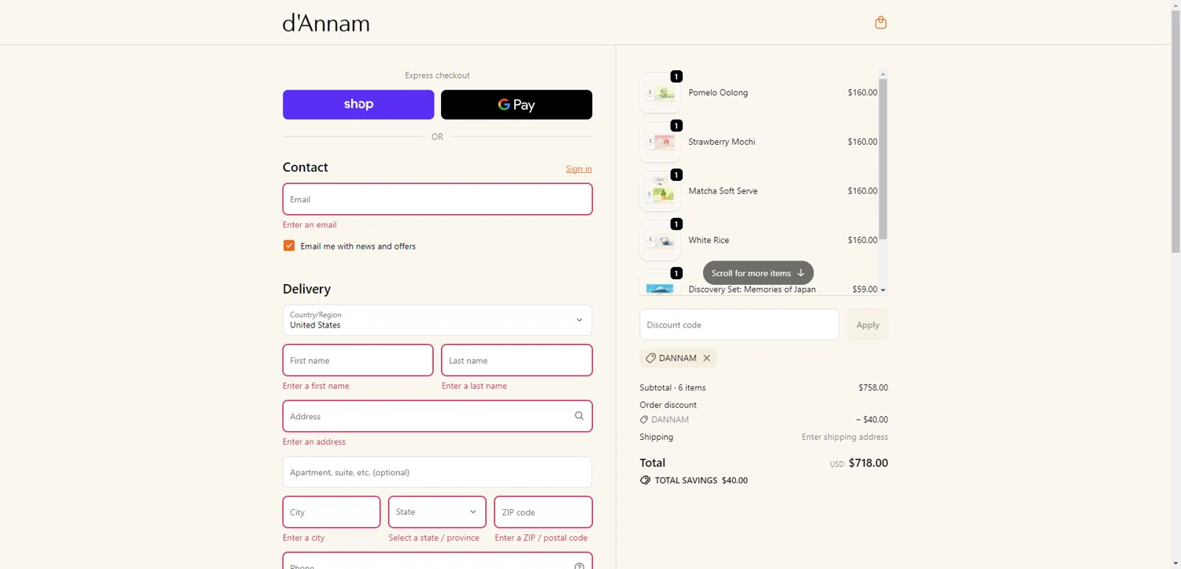Click the Enter an address error message
This screenshot has width=1181, height=569.
tap(314, 442)
